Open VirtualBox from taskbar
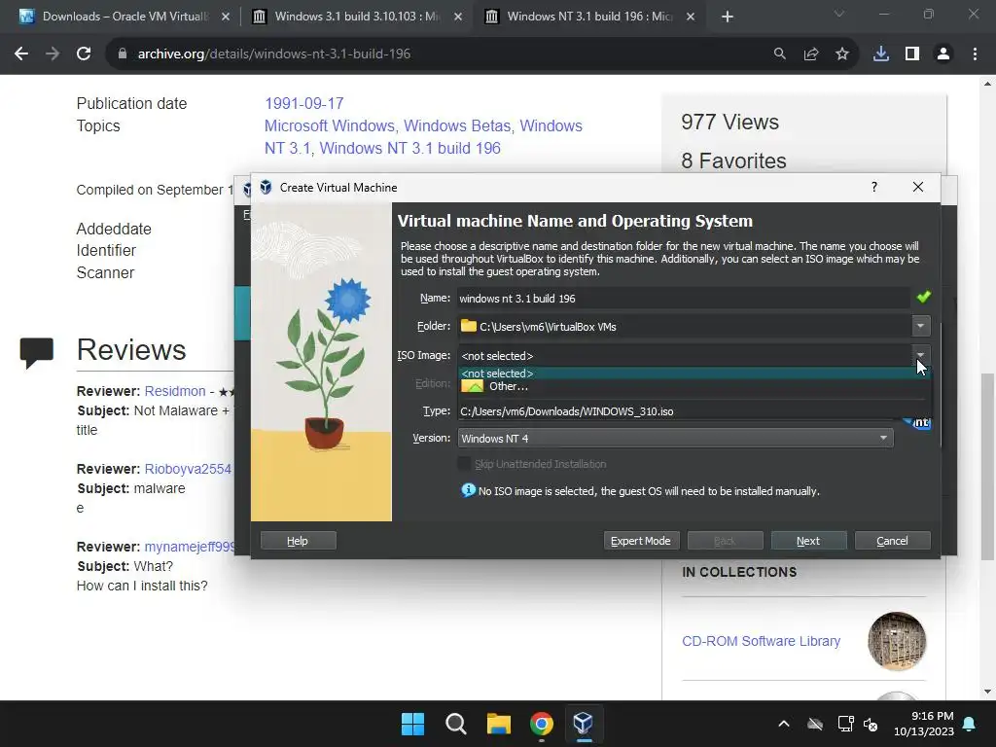This screenshot has height=747, width=996. [x=584, y=724]
